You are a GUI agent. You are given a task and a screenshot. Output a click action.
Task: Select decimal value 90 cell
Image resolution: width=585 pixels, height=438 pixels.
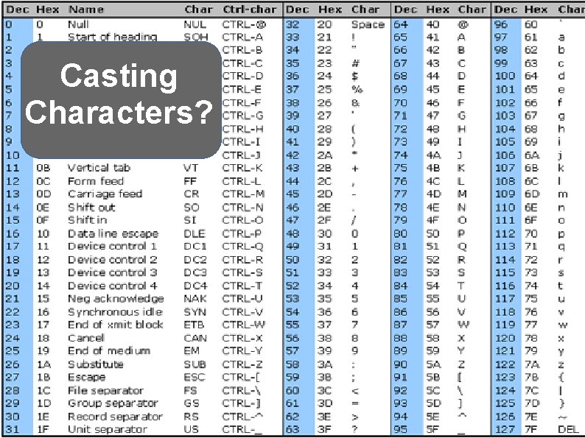click(400, 364)
